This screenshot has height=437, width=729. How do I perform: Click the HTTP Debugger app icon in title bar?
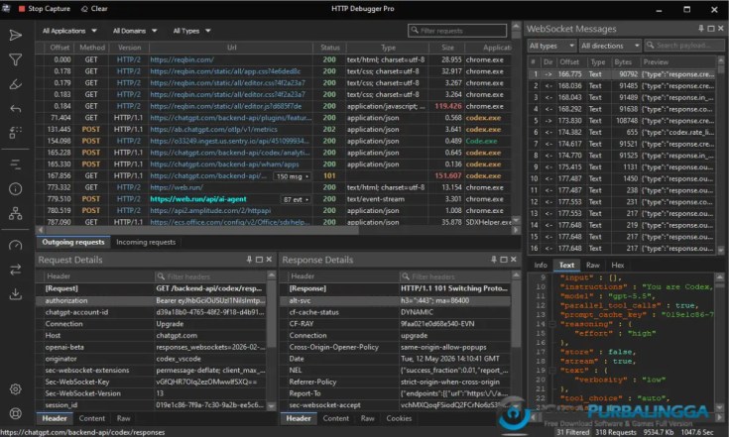click(6, 8)
